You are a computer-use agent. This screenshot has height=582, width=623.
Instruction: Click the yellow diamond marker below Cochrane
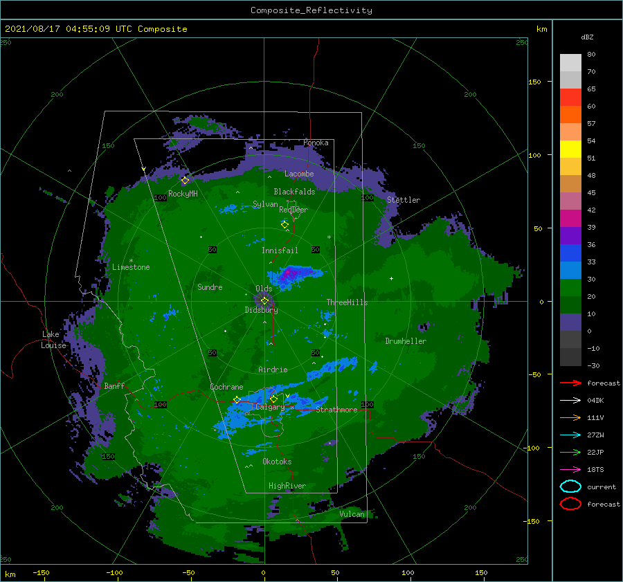(237, 399)
